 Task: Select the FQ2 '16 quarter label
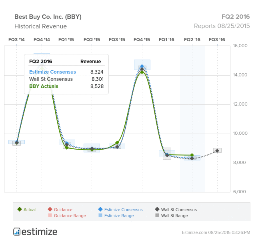click(192, 40)
